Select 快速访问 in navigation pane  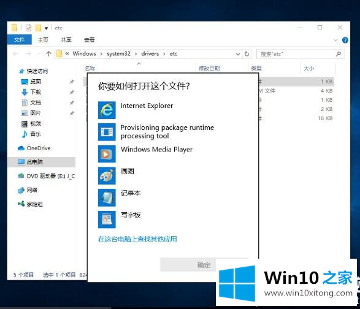37,71
